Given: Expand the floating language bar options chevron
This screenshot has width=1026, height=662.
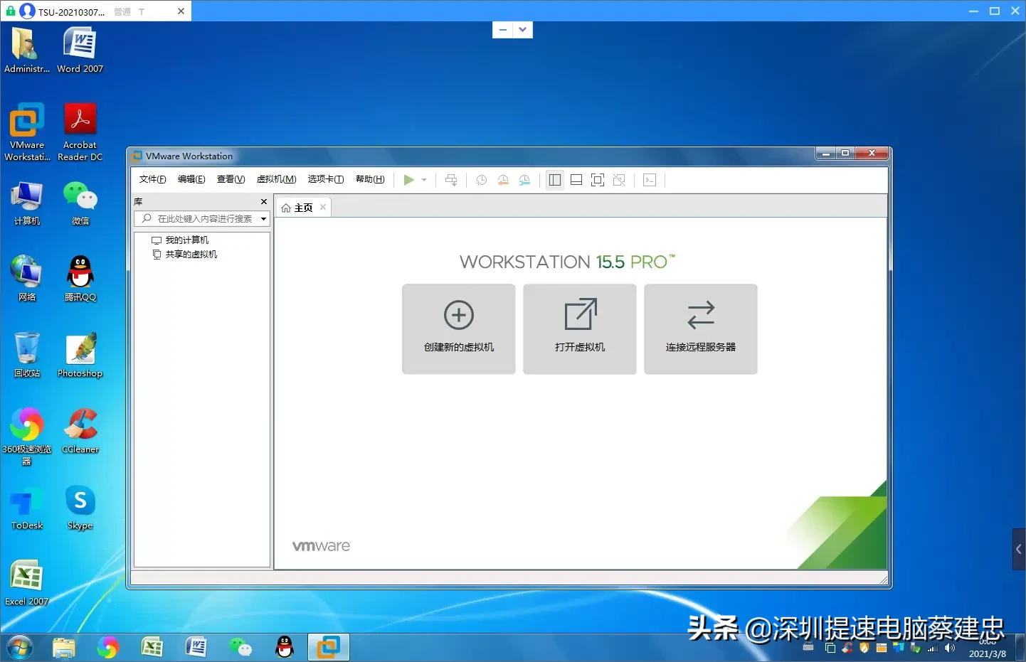Looking at the screenshot, I should point(523,30).
